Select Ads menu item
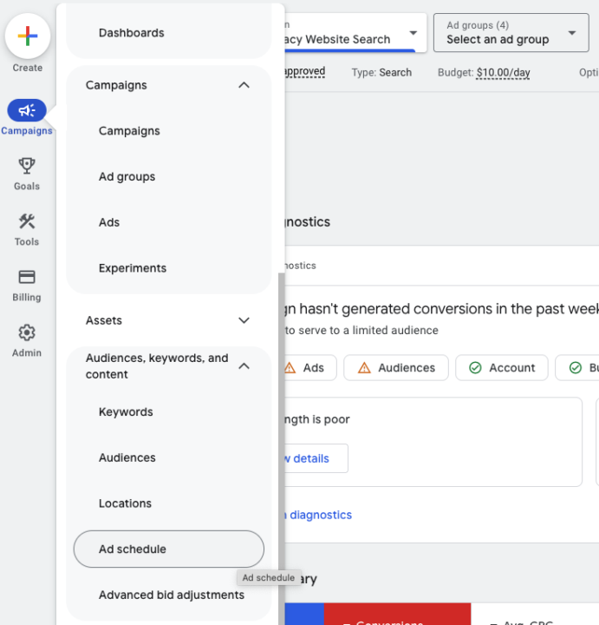Image resolution: width=599 pixels, height=625 pixels. pyautogui.click(x=109, y=222)
